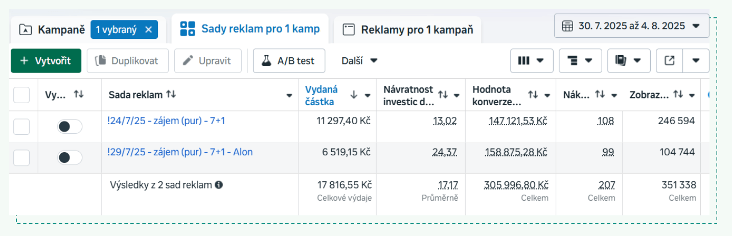Sort by Sada reklam column arrows
732x236 pixels.
point(171,95)
